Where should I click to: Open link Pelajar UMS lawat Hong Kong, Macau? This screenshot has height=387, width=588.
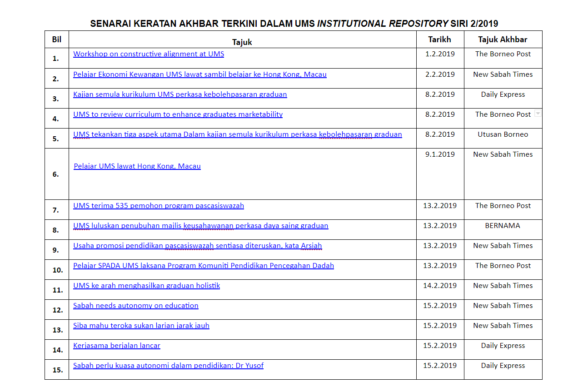[x=137, y=166]
